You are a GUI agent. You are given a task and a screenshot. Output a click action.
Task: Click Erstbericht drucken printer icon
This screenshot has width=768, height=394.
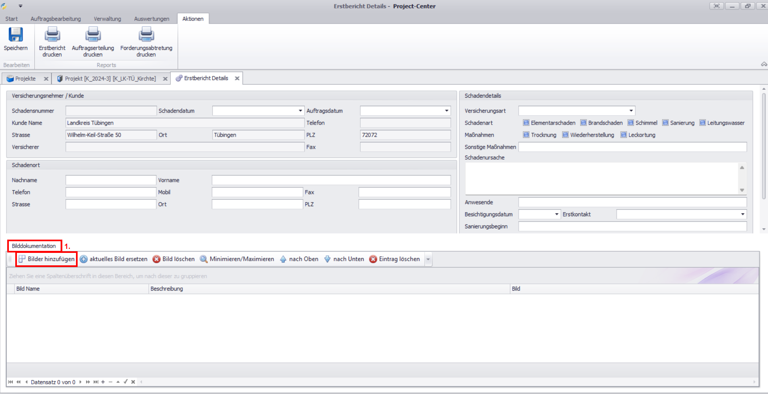(x=52, y=35)
